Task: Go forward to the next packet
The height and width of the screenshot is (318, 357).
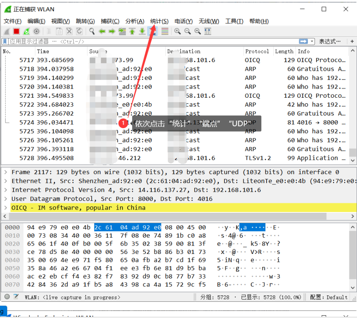Action: pos(112,31)
